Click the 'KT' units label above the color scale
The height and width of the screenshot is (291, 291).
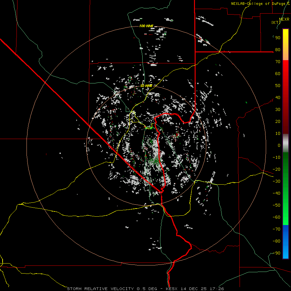(276, 22)
